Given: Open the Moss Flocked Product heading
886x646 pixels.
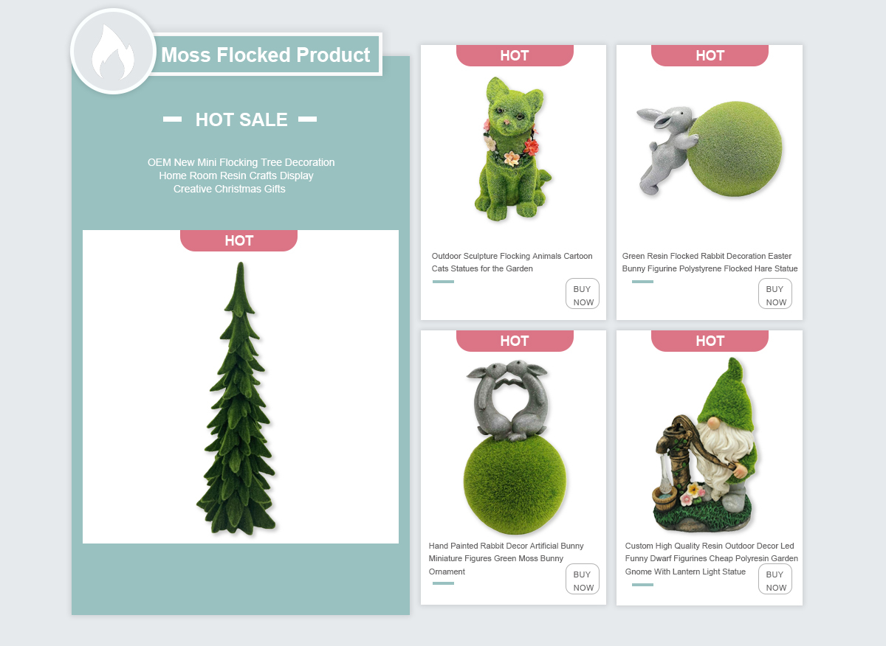Looking at the screenshot, I should (x=266, y=55).
